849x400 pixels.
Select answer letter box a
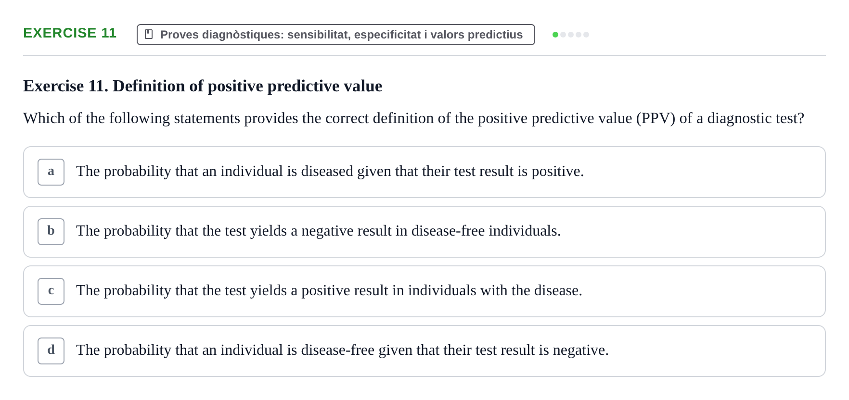point(51,172)
